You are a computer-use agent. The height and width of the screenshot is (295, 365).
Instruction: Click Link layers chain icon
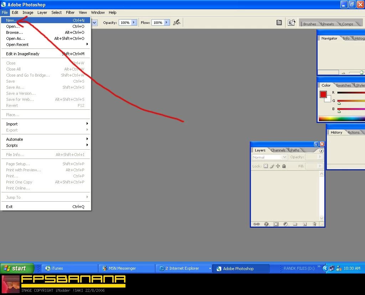[256, 224]
